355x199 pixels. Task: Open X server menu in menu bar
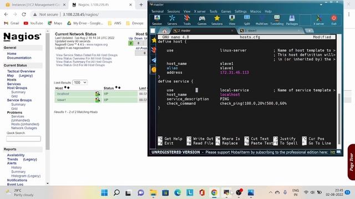(x=200, y=11)
